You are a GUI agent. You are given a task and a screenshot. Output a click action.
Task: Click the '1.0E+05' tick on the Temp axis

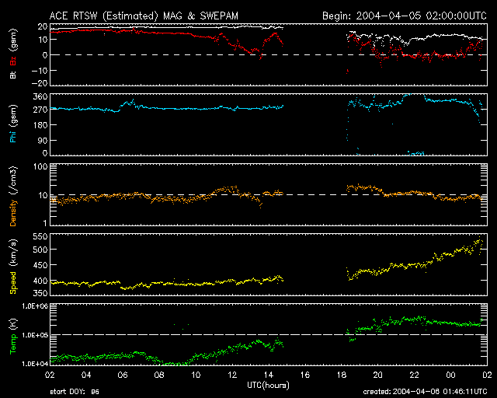(35, 335)
